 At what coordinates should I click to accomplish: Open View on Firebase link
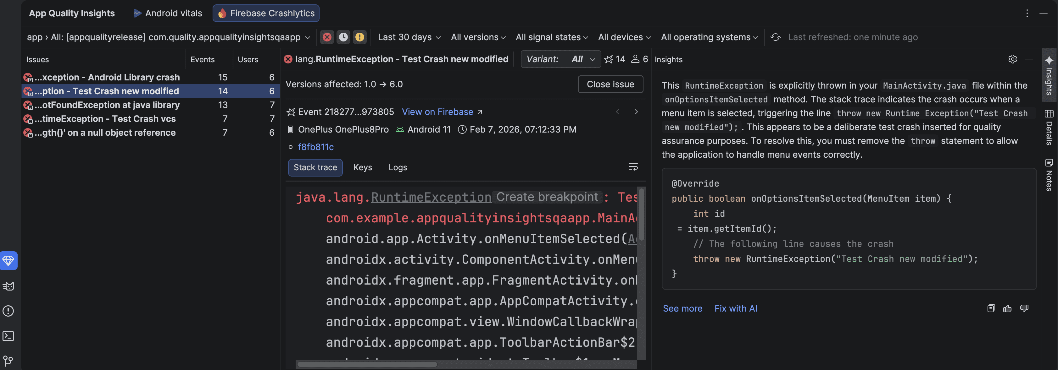coord(437,112)
